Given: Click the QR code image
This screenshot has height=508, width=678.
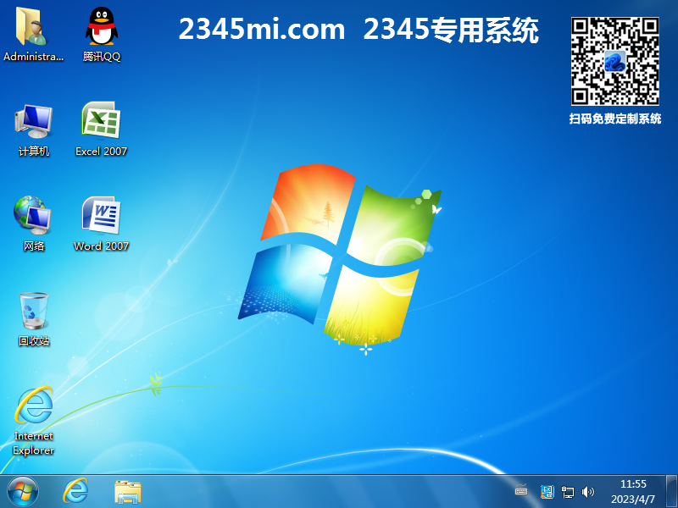Looking at the screenshot, I should tap(615, 61).
